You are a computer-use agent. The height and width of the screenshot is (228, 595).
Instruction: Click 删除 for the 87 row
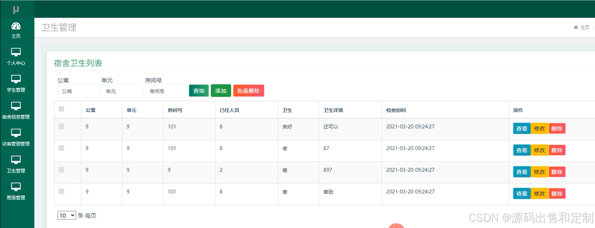click(557, 150)
